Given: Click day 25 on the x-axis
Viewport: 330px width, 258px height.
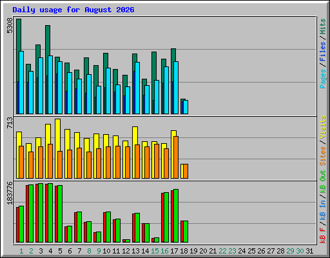Looking at the screenshot, I should click(x=251, y=251).
